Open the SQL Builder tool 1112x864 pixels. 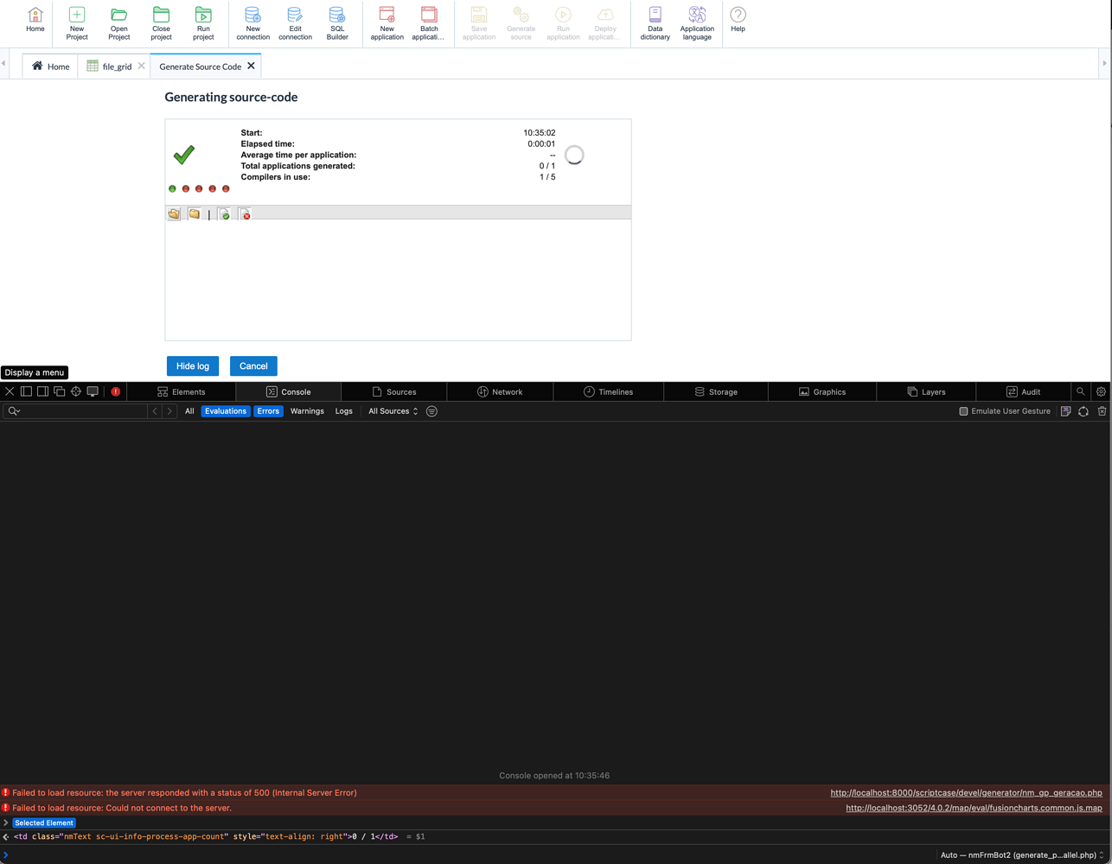[337, 23]
